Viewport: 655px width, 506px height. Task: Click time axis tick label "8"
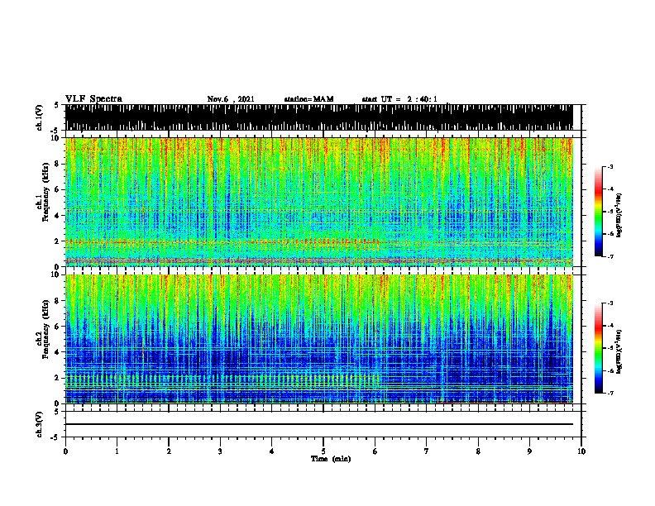point(478,451)
